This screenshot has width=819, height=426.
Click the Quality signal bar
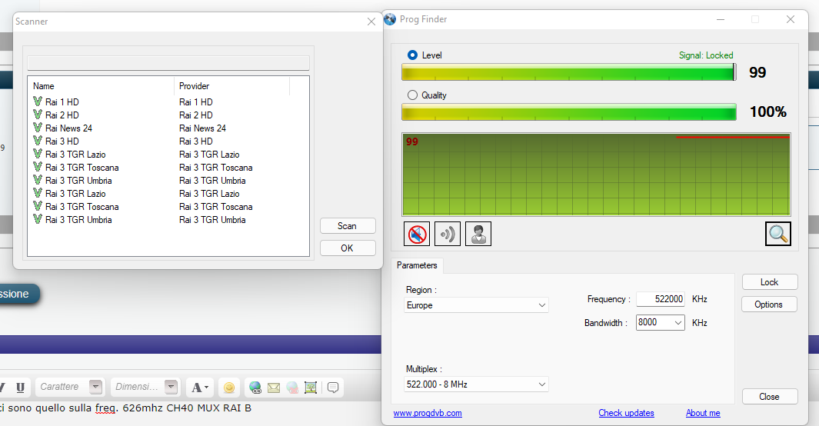tap(569, 112)
